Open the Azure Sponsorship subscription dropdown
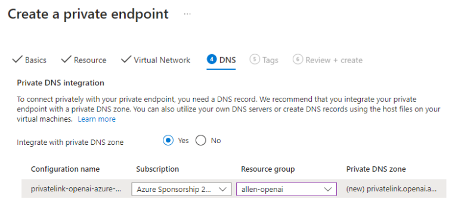Image resolution: width=458 pixels, height=217 pixels. click(x=181, y=189)
